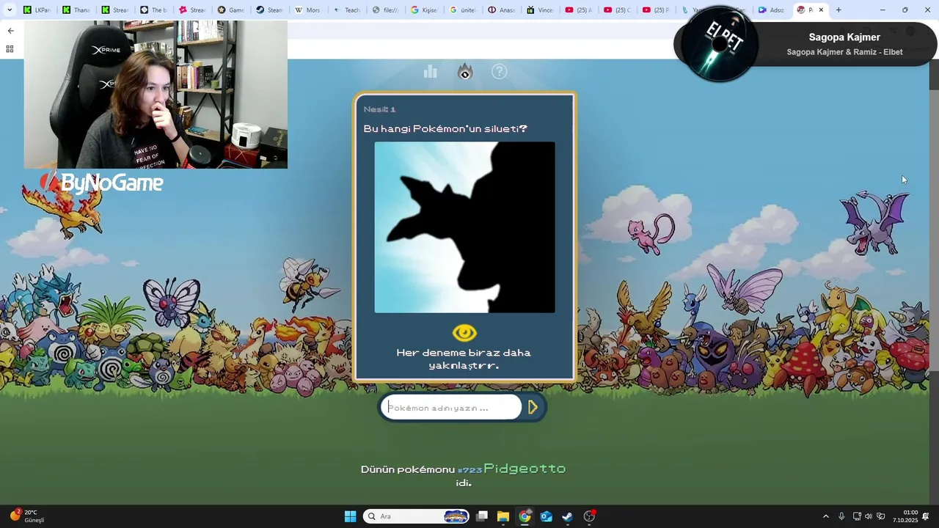Switch to the Google Kişise tab
This screenshot has width=939, height=528.
click(x=425, y=10)
